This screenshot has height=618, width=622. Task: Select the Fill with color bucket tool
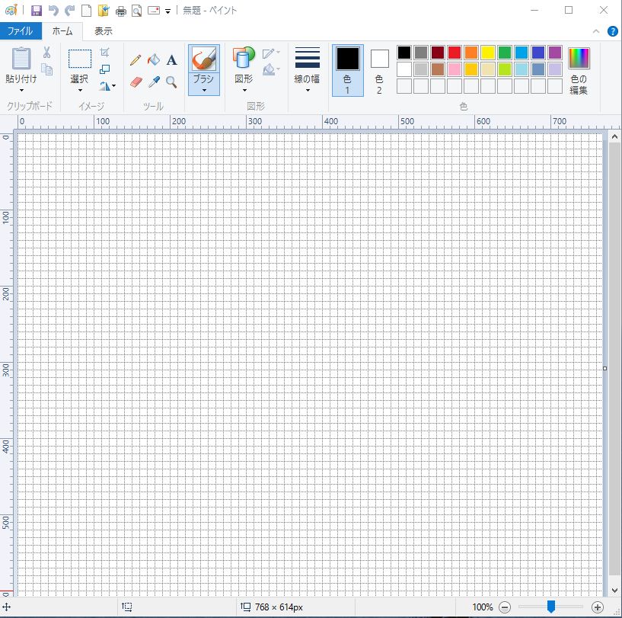pos(154,60)
